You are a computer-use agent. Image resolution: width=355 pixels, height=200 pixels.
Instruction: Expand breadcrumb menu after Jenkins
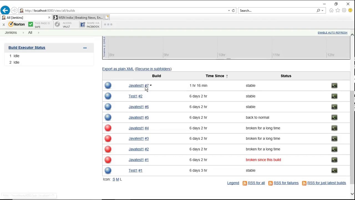point(23,33)
